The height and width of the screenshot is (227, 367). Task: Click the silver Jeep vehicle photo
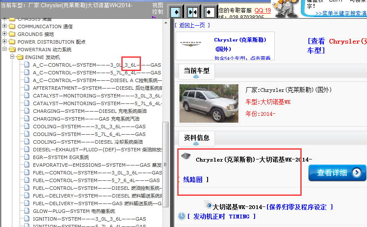[x=209, y=103]
